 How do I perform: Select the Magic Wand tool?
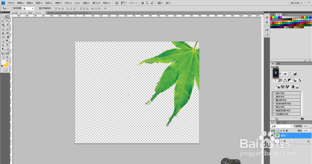tap(7, 21)
